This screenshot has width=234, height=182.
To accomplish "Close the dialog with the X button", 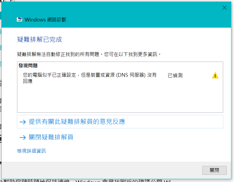I will [x=224, y=8].
